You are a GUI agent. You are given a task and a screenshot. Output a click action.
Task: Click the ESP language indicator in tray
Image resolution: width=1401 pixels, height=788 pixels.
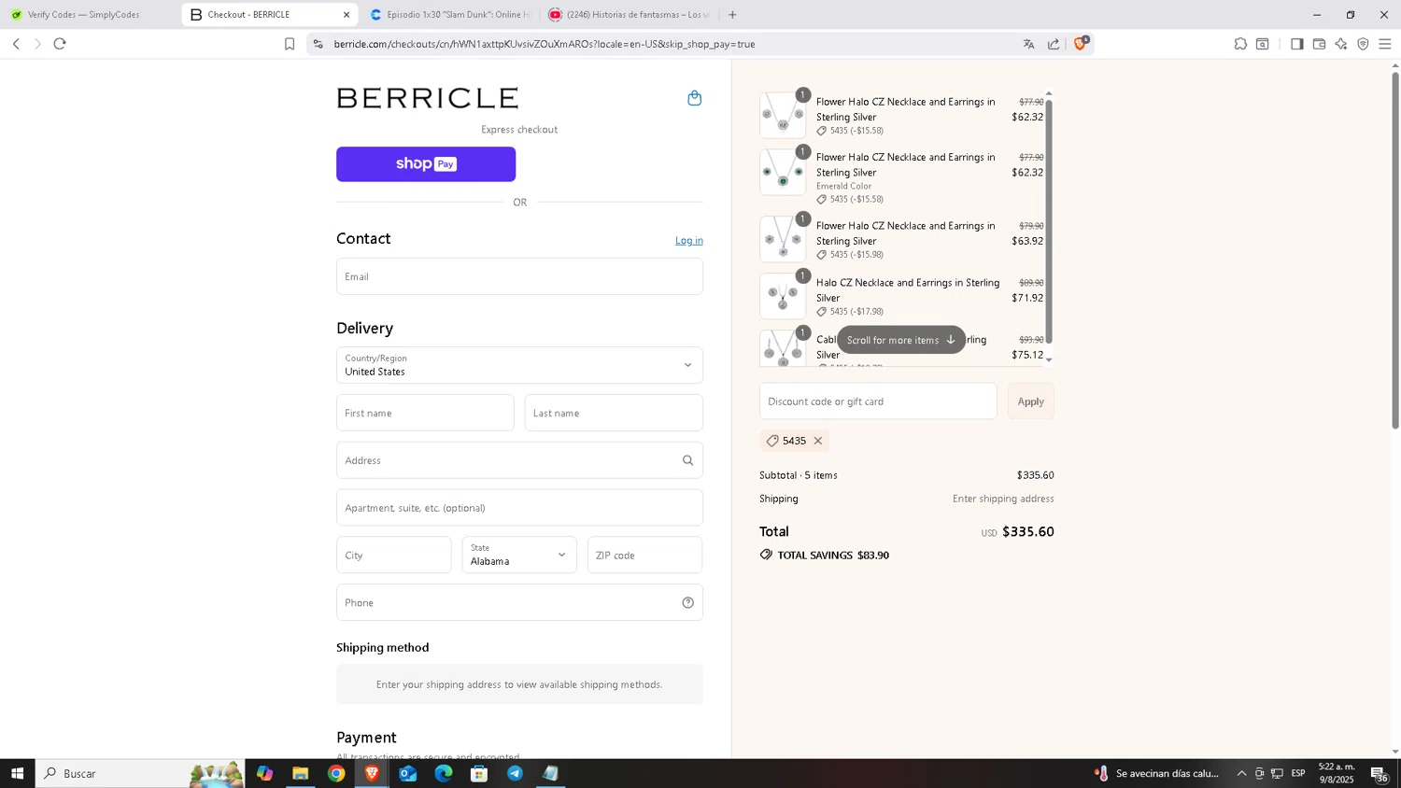(1298, 773)
